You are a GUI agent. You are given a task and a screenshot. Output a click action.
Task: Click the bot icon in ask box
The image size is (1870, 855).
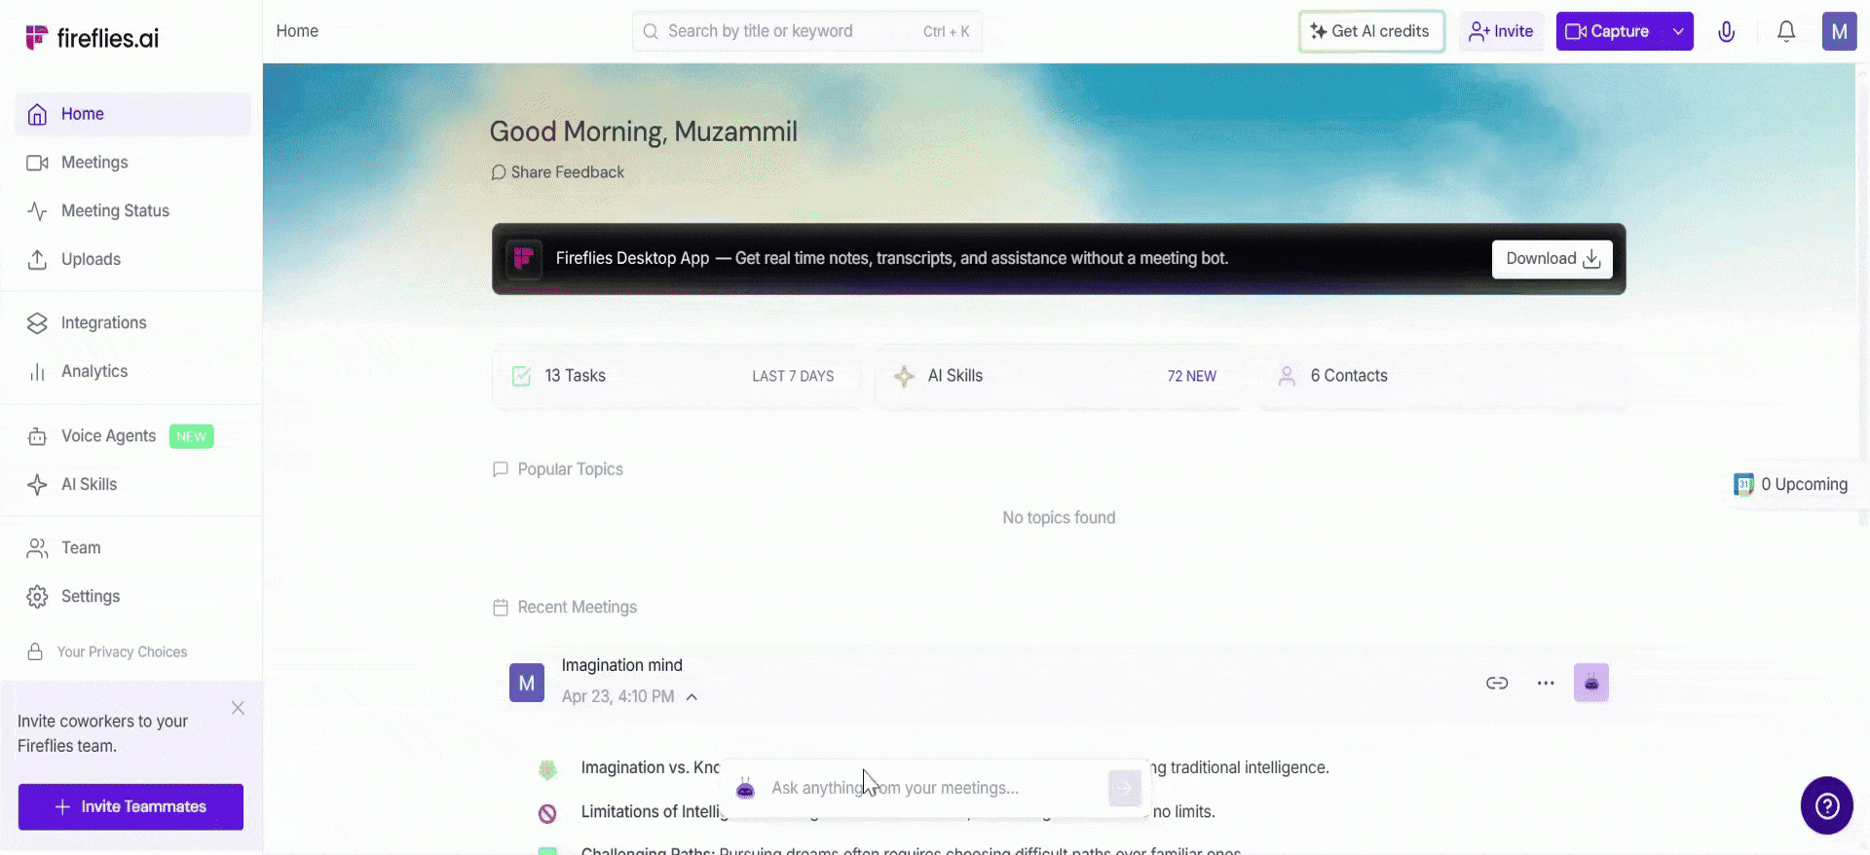(x=745, y=788)
